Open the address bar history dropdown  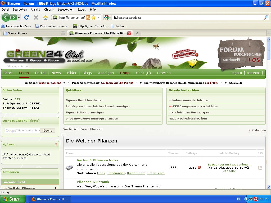pos(99,18)
